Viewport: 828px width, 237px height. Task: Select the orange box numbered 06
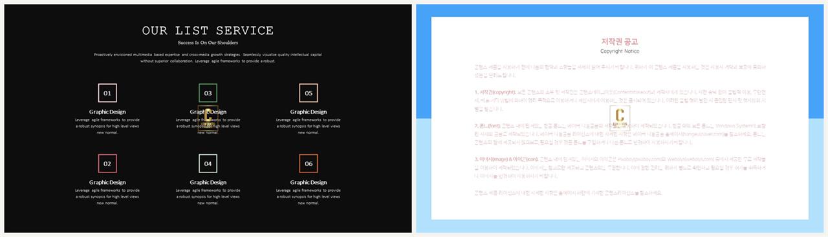click(309, 163)
